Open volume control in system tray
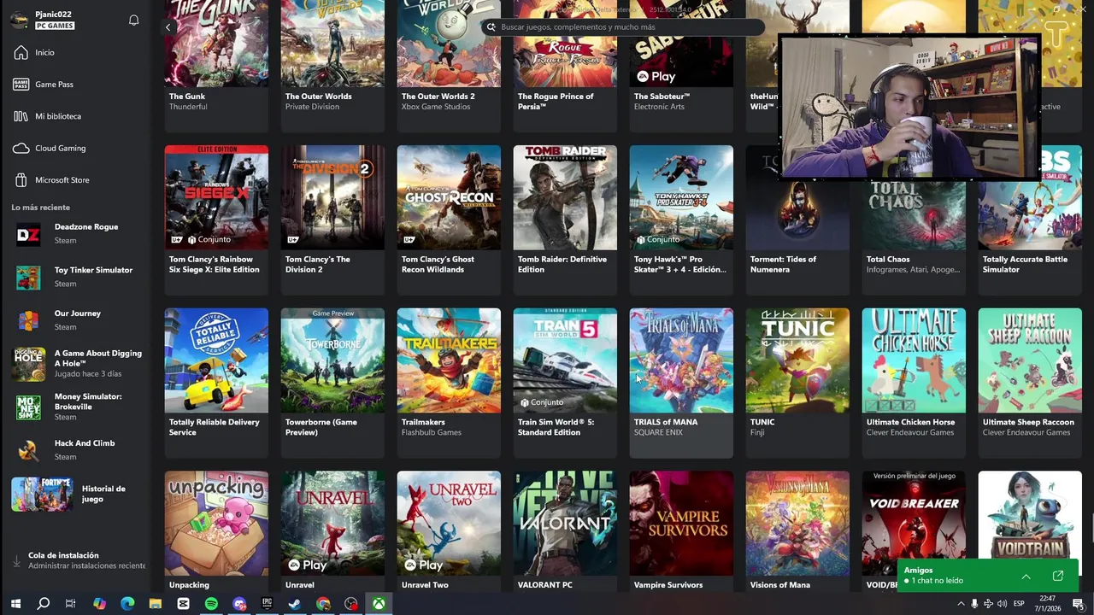 (1002, 604)
